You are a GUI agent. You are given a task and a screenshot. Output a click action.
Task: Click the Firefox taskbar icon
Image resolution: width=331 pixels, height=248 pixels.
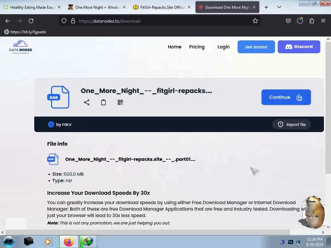[x=69, y=242]
